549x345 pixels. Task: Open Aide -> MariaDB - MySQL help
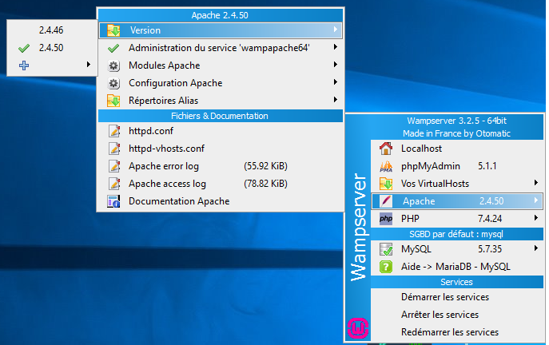tap(457, 267)
